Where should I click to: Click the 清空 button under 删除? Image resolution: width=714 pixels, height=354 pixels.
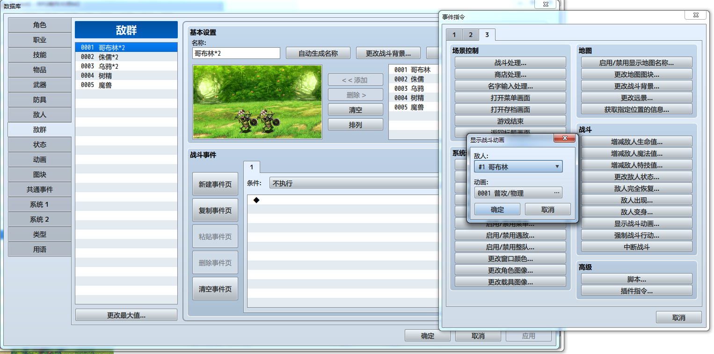356,110
